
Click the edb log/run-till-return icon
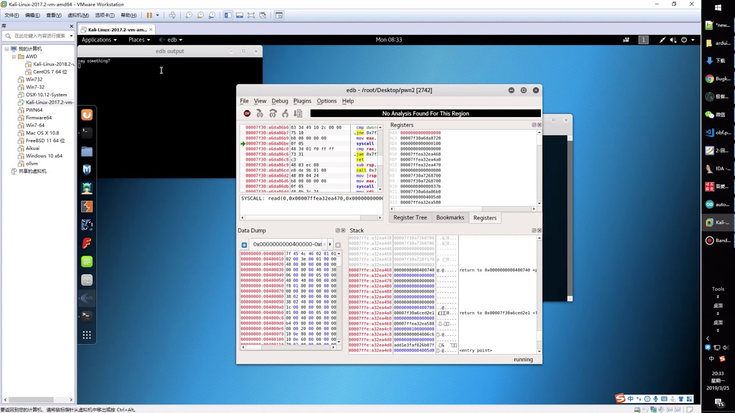(x=298, y=114)
